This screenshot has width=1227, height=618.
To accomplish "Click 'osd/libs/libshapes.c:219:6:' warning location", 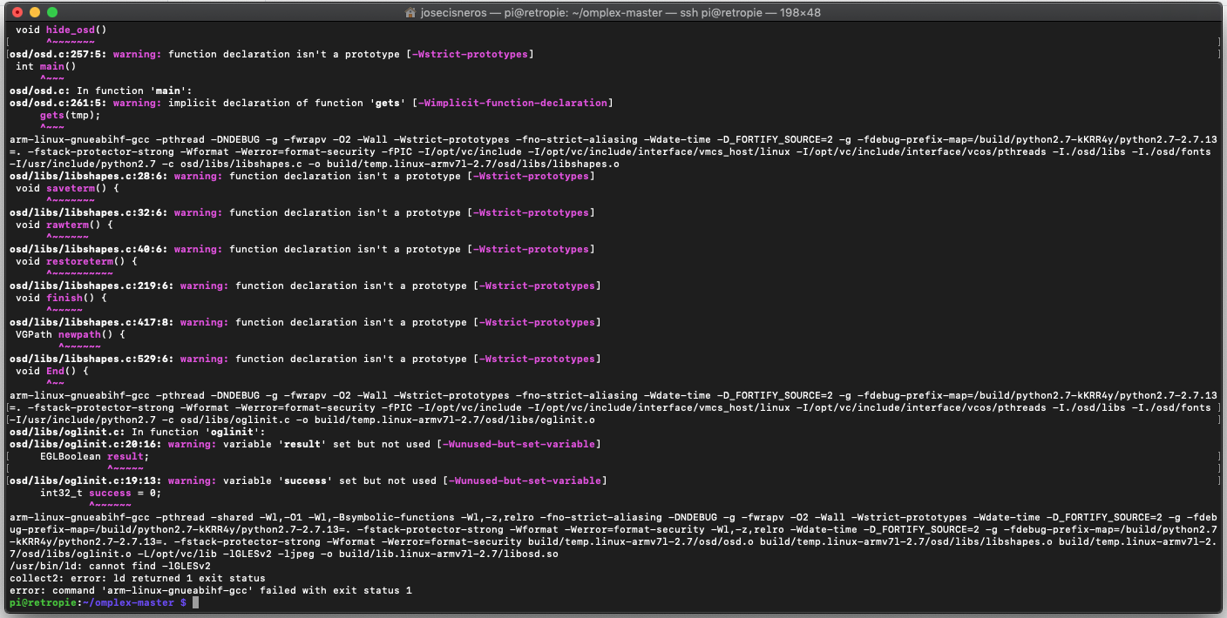I will pyautogui.click(x=92, y=285).
